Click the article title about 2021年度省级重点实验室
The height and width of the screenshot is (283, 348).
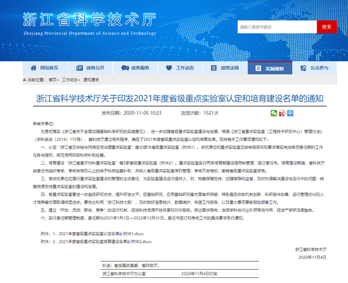click(180, 98)
